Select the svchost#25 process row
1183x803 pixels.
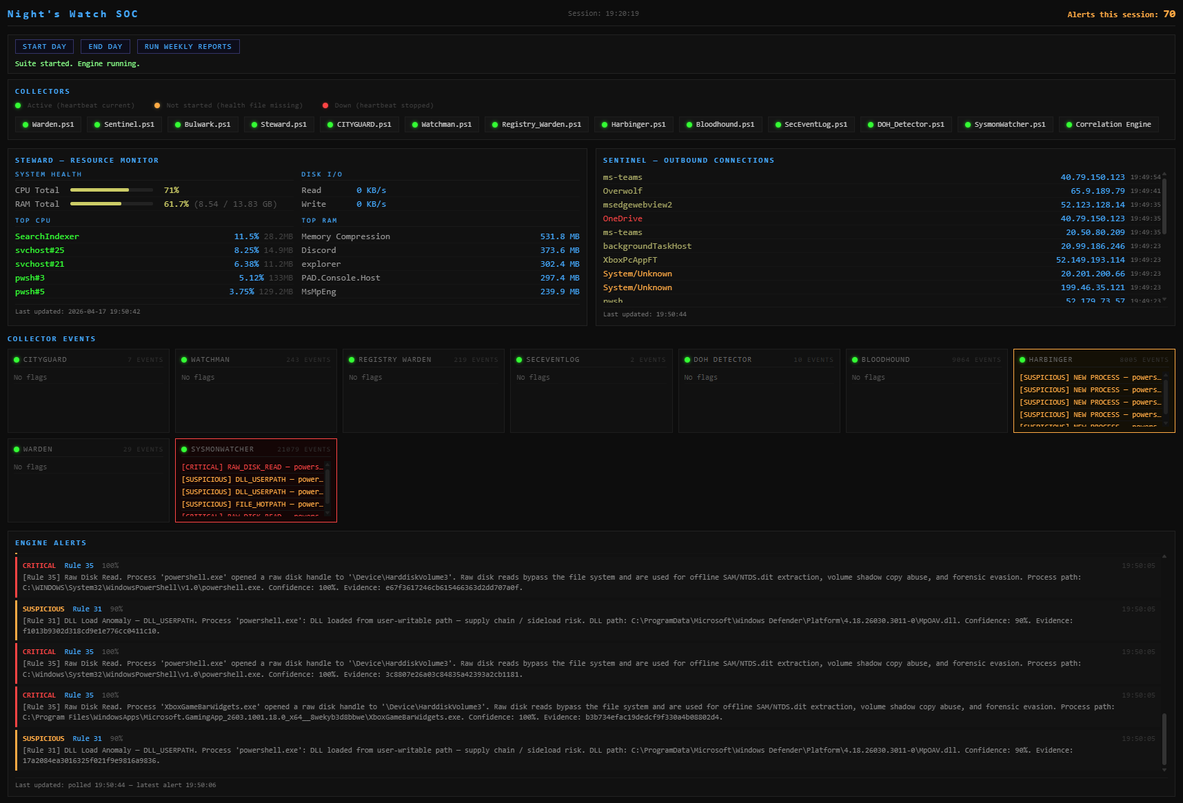[154, 250]
